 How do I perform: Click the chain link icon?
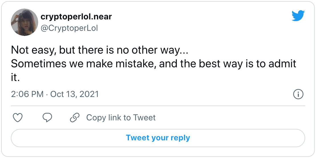[x=74, y=118]
